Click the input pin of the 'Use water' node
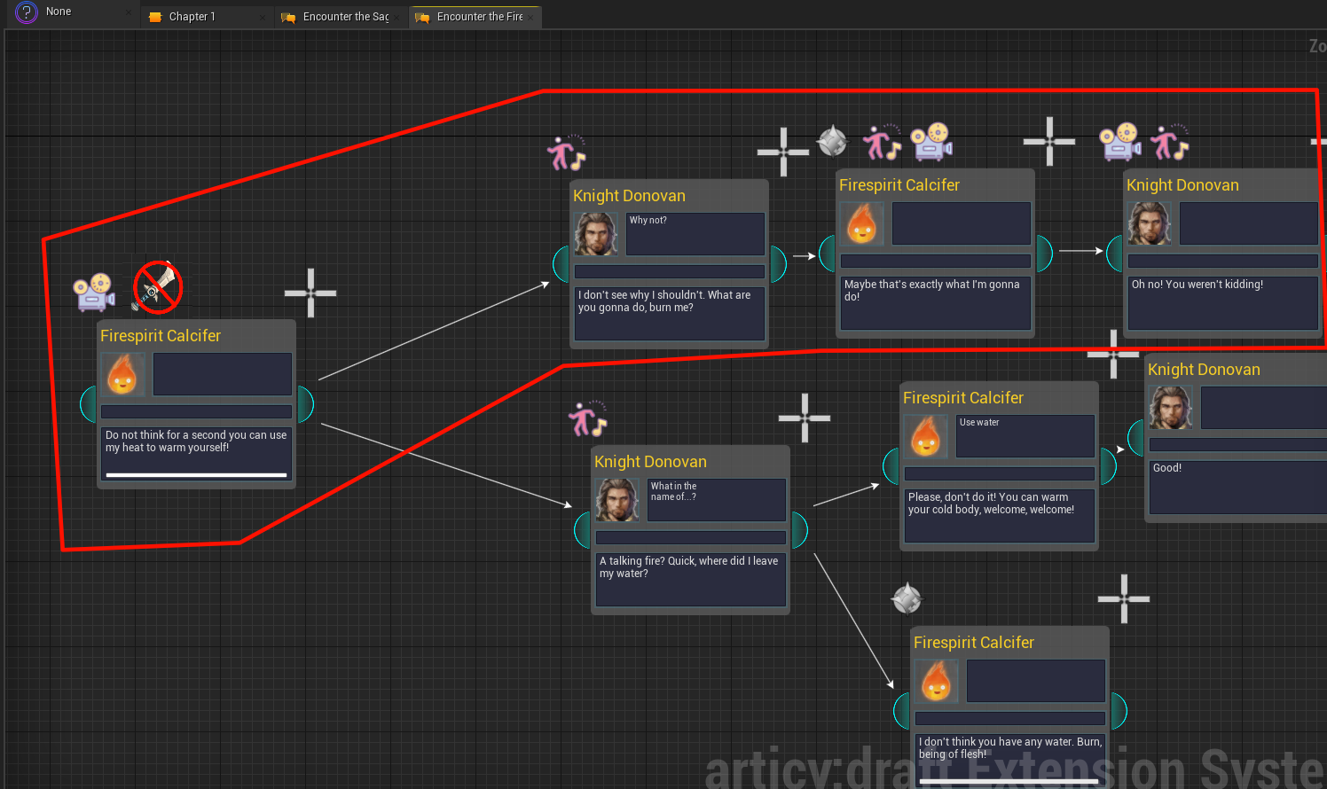 tap(891, 466)
